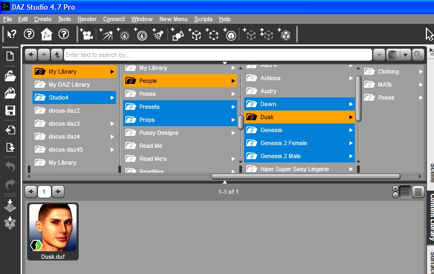
Task: Go back in the content library
Action: pos(31,55)
